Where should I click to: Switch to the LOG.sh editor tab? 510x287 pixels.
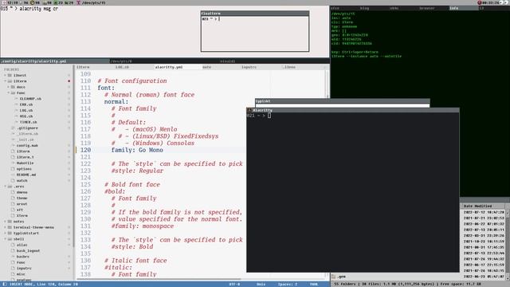(x=122, y=67)
